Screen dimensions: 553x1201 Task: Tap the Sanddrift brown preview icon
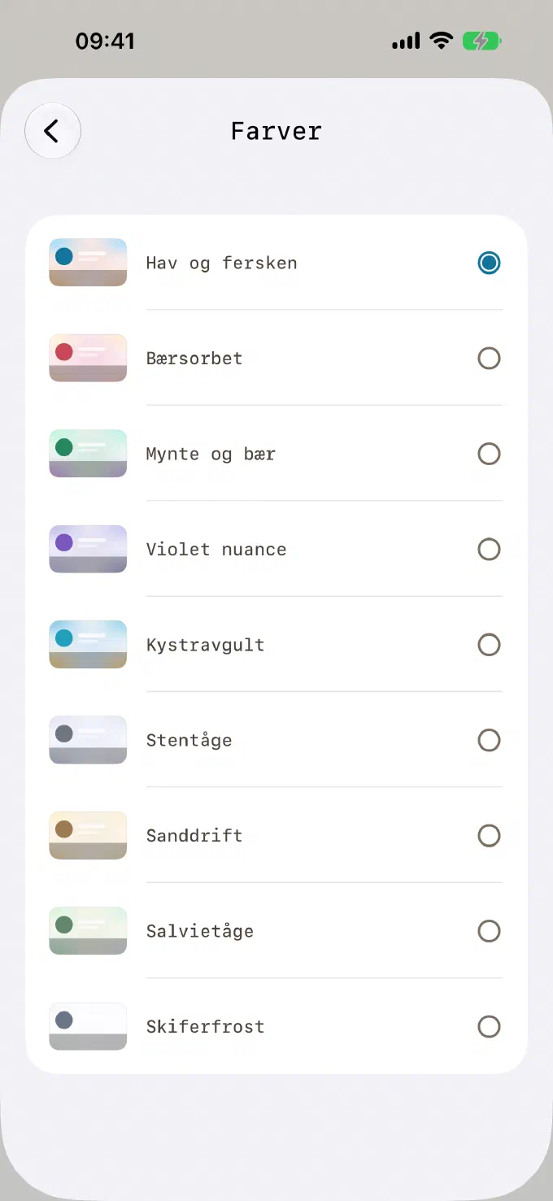click(88, 835)
